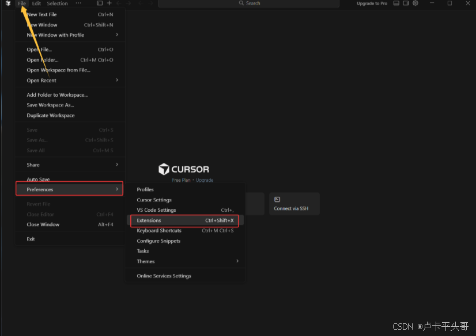
Task: Click the Cursor app logo icon
Action: [8, 3]
